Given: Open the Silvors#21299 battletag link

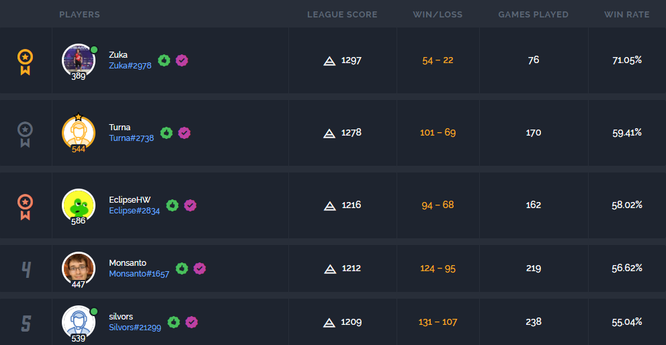Looking at the screenshot, I should coord(134,327).
